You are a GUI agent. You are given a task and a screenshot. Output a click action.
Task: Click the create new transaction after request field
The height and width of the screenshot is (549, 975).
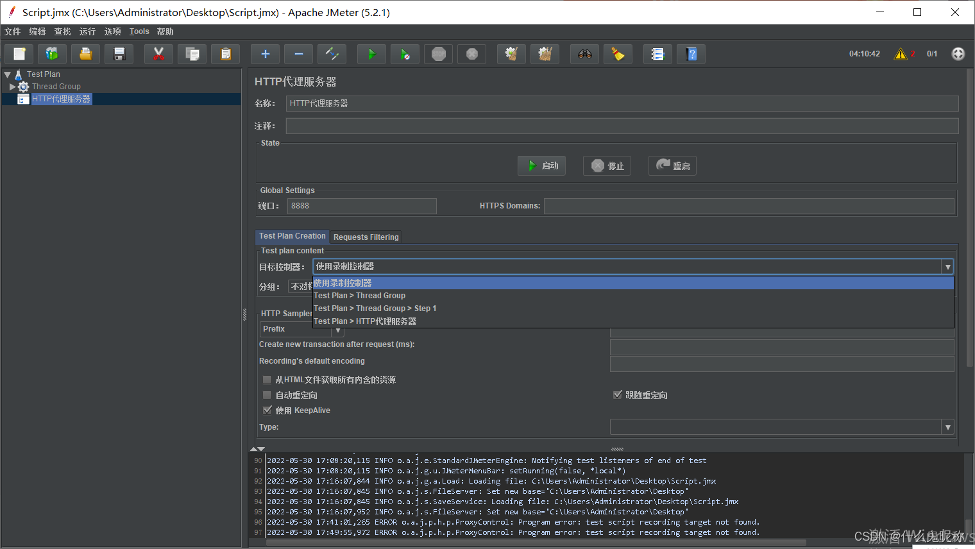(782, 347)
